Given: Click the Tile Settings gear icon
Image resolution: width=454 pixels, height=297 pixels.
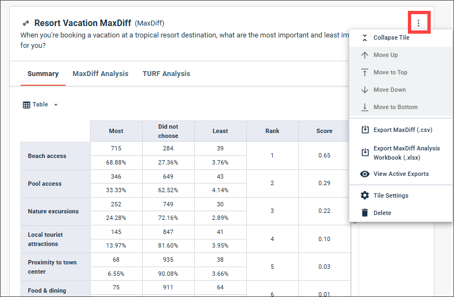Looking at the screenshot, I should coord(365,195).
